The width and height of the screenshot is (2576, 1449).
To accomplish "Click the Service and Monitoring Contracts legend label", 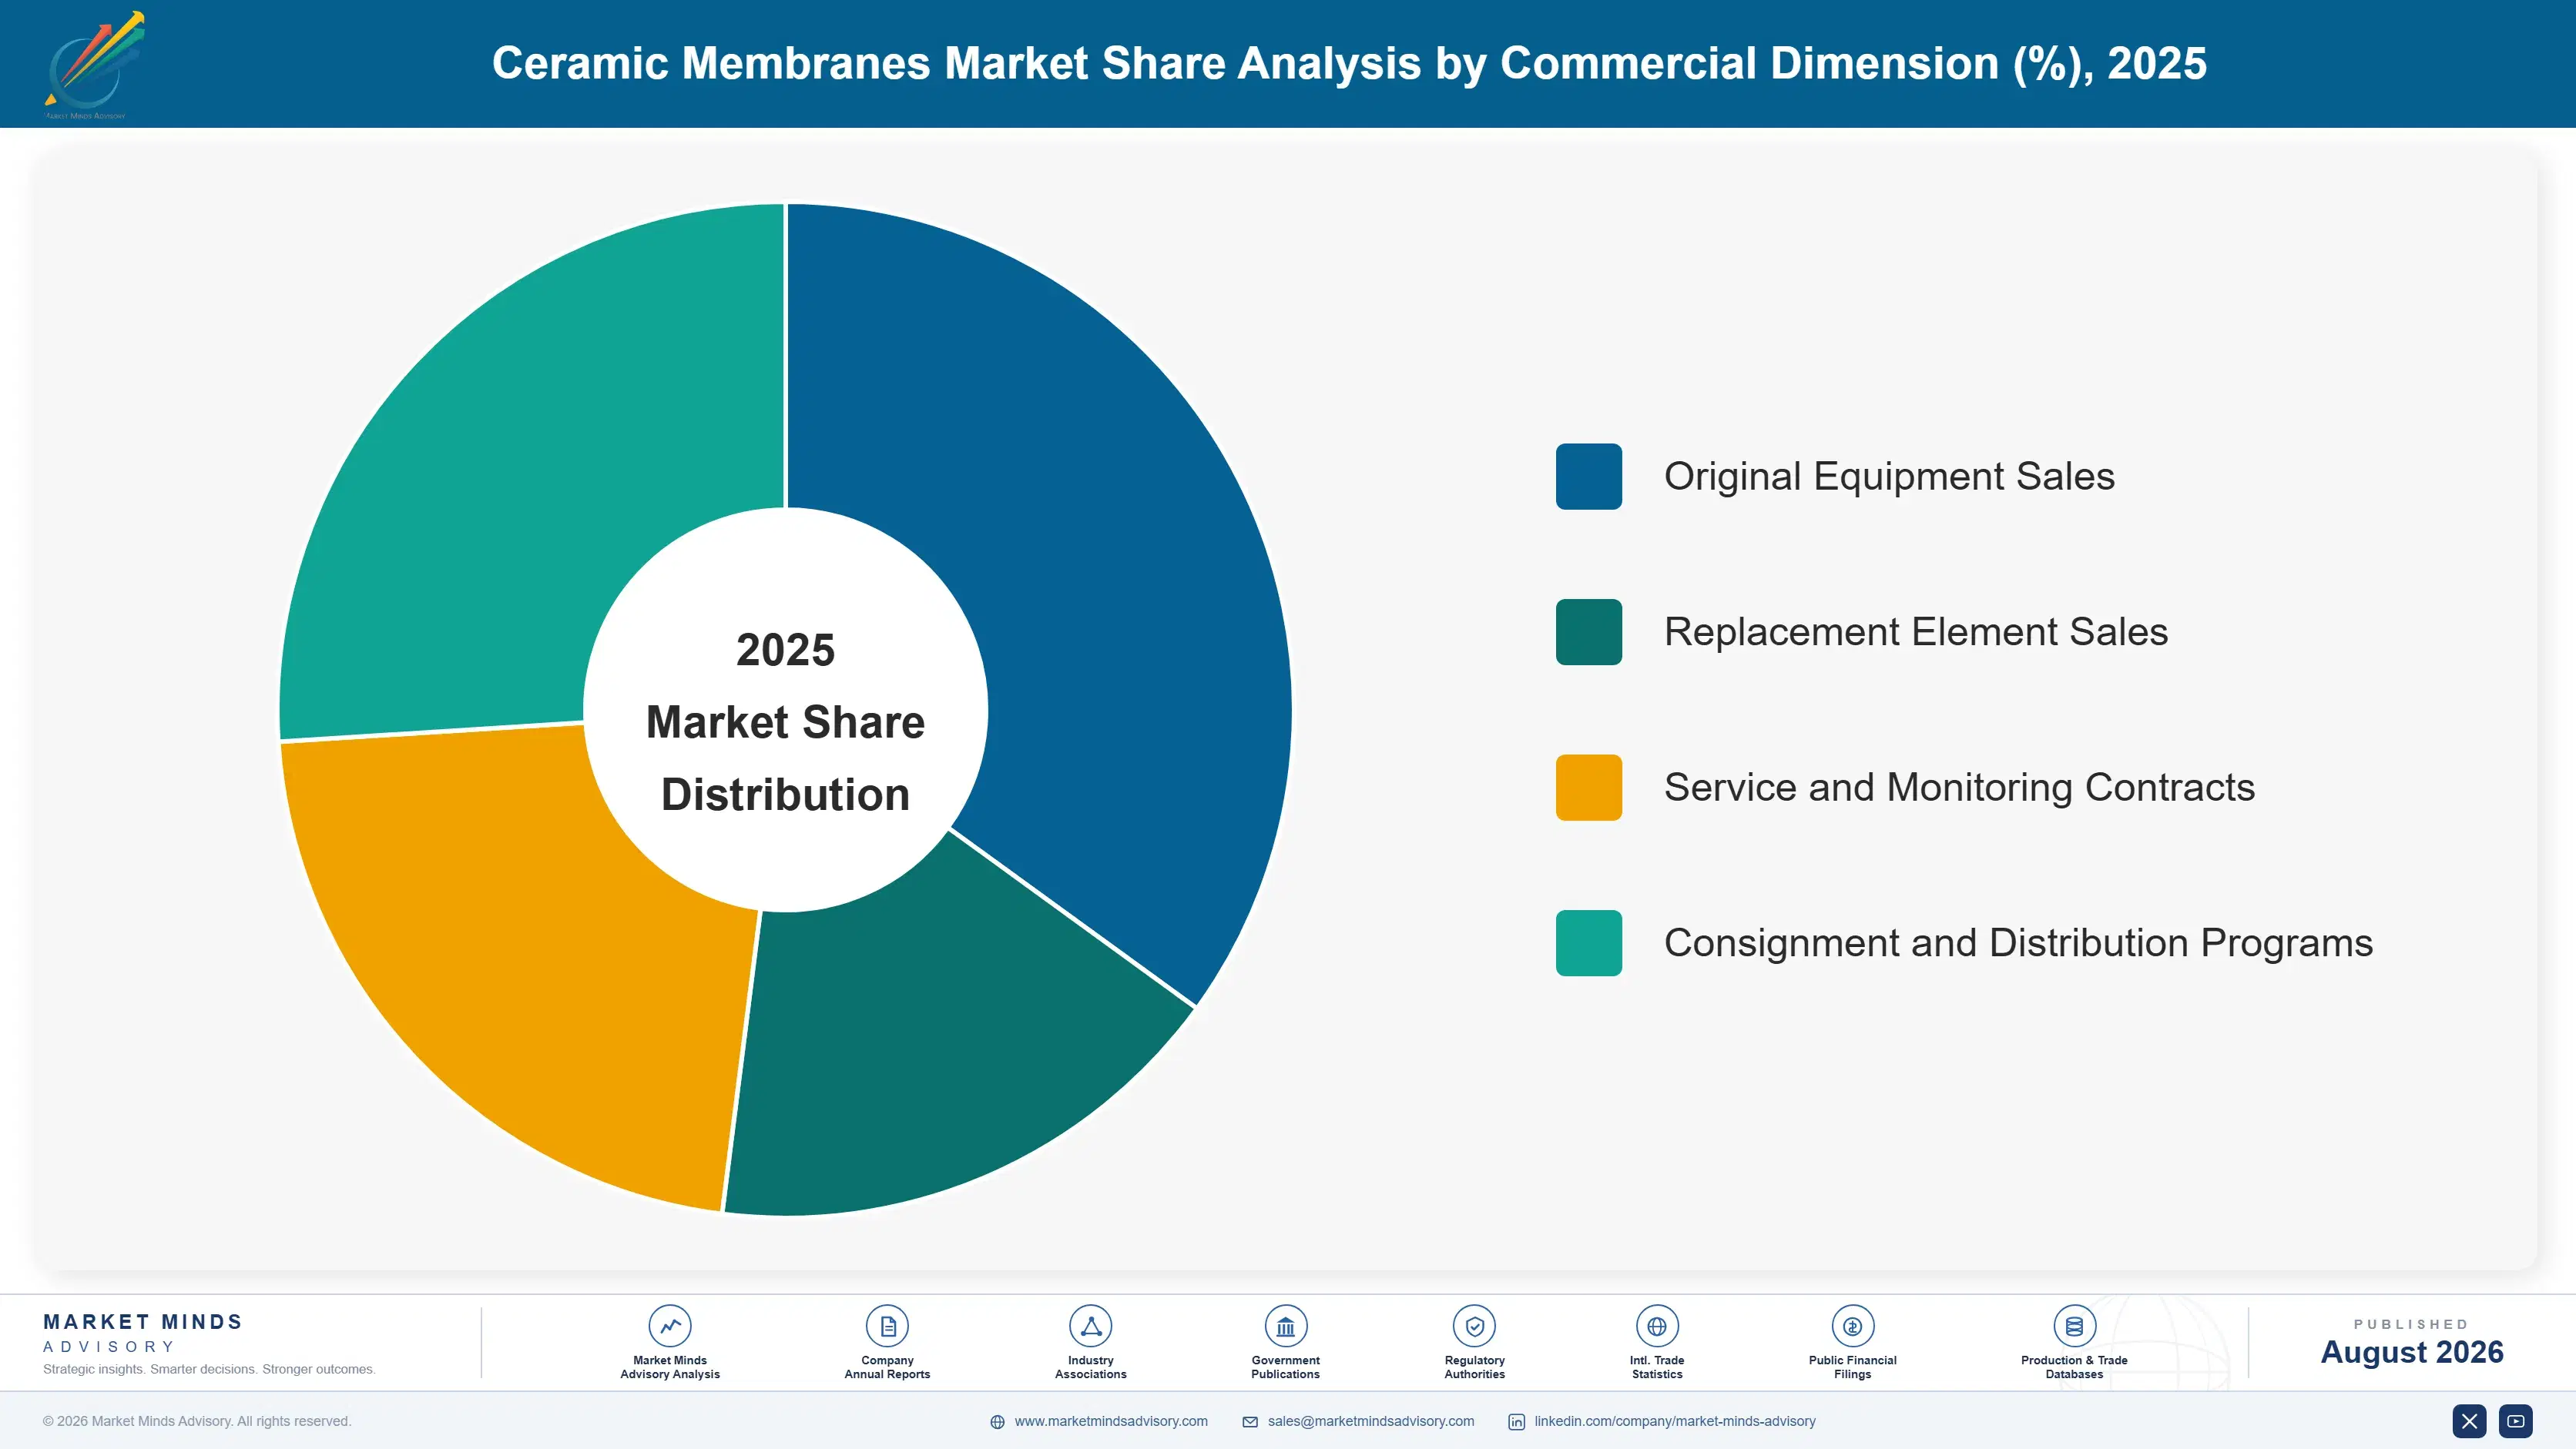I will [1959, 788].
